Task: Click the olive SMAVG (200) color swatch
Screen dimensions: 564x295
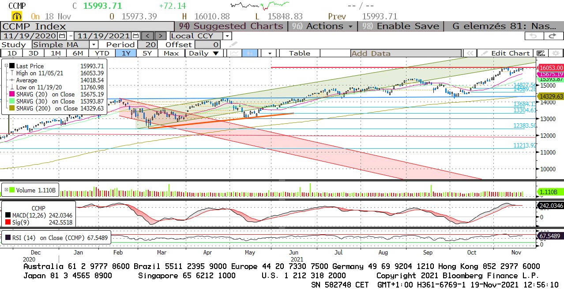Action: (12, 108)
